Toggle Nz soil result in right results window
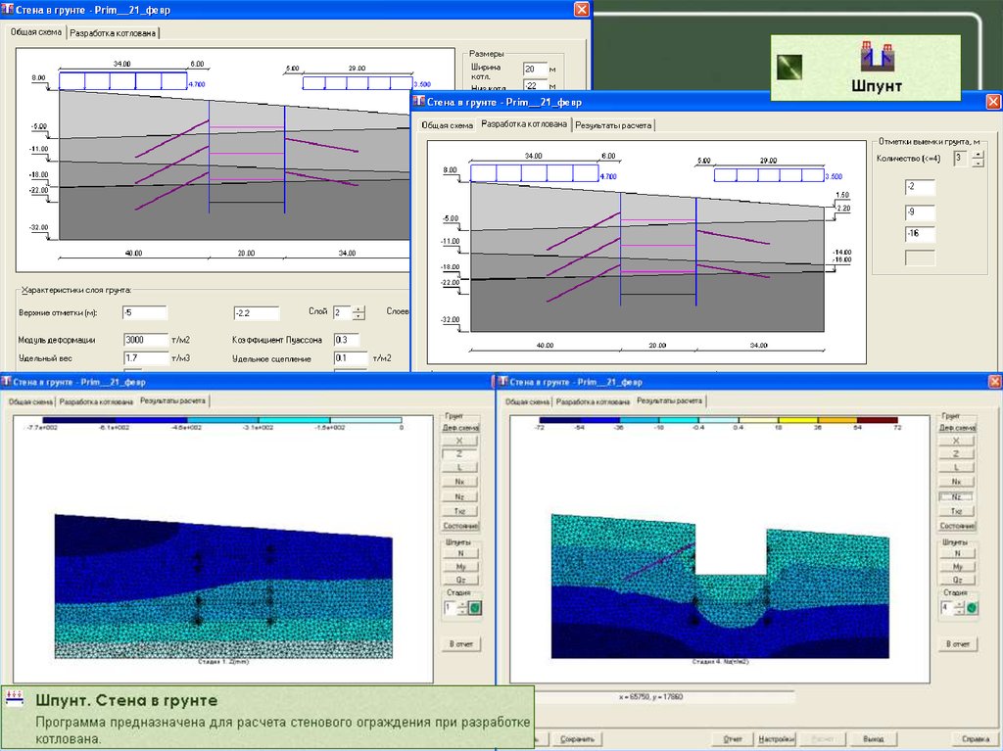The image size is (1003, 751). (956, 496)
